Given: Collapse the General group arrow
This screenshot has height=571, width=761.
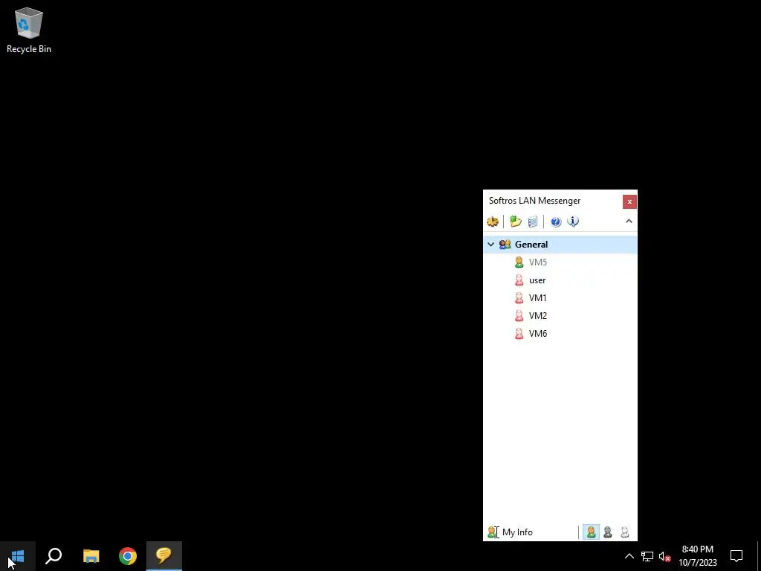Looking at the screenshot, I should (490, 245).
